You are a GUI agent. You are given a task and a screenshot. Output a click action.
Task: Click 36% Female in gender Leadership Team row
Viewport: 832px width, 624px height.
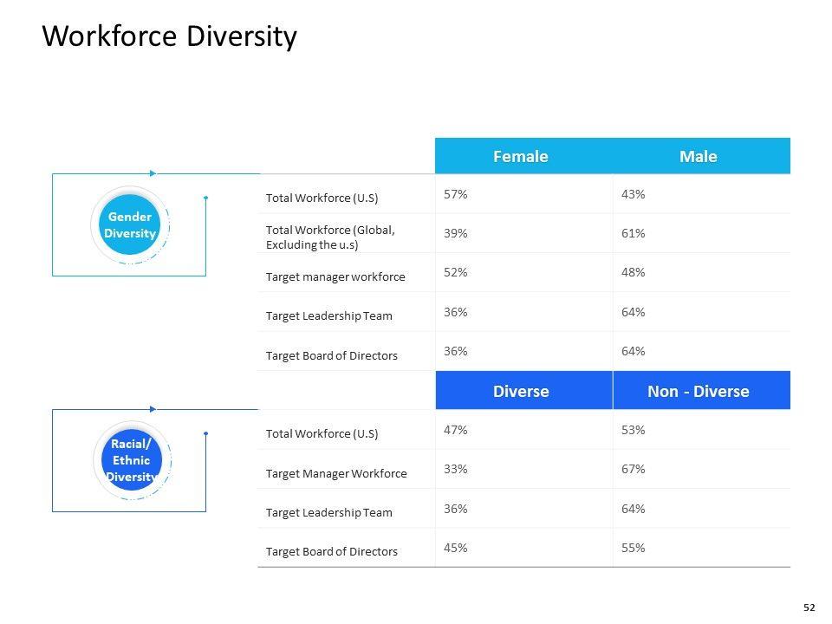coord(456,312)
